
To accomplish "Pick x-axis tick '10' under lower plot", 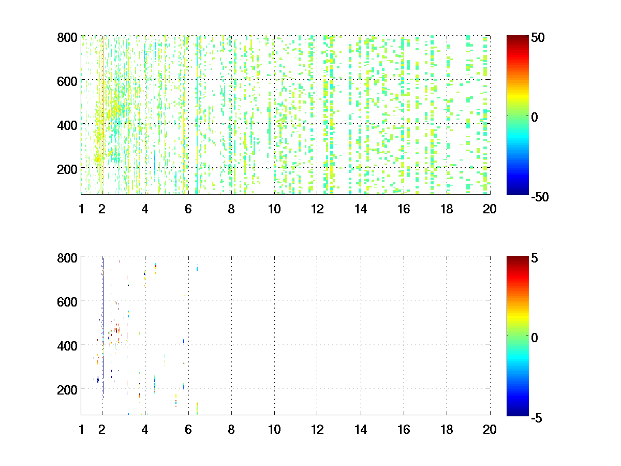I will tap(274, 429).
